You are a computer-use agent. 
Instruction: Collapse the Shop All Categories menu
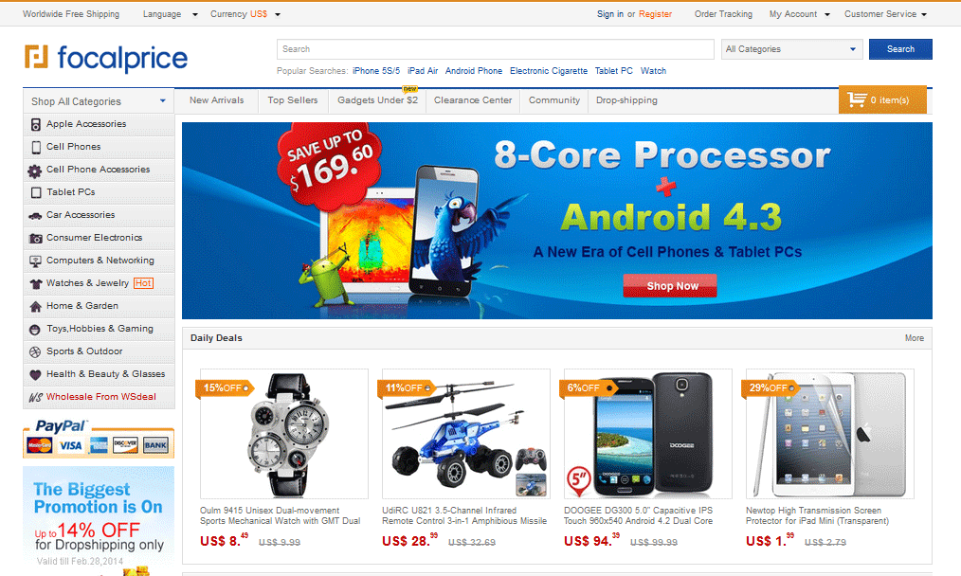(99, 101)
